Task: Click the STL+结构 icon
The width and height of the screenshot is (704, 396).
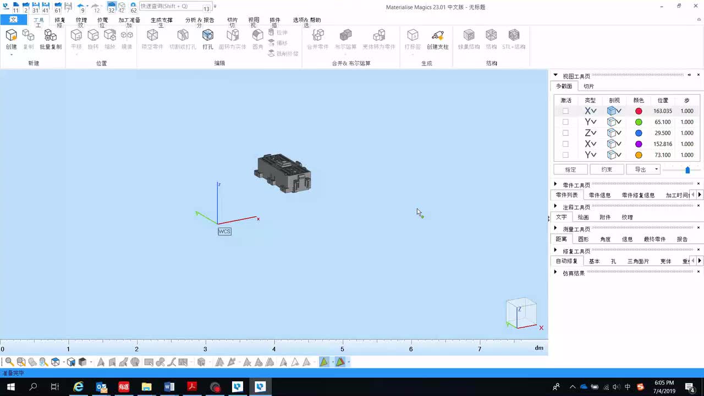Action: click(514, 36)
